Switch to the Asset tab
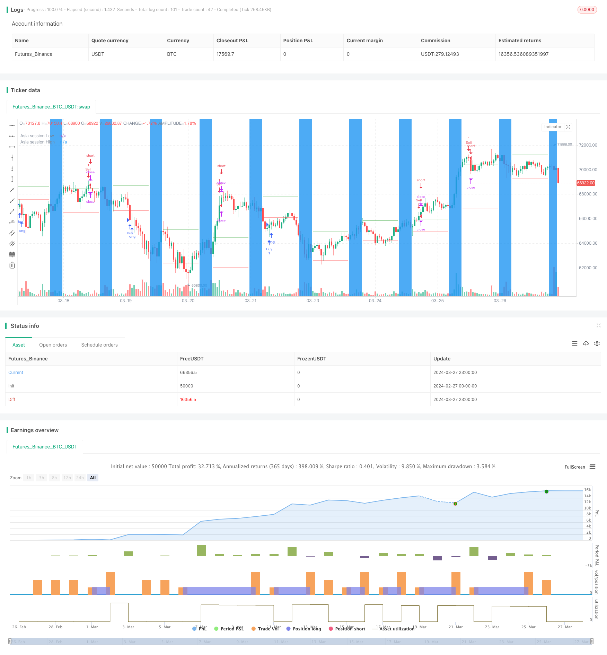607x655 pixels. (19, 345)
